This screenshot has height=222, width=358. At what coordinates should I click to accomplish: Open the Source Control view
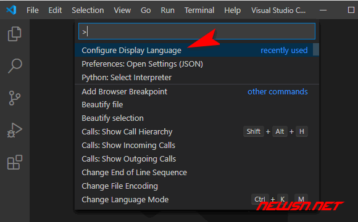[15, 98]
